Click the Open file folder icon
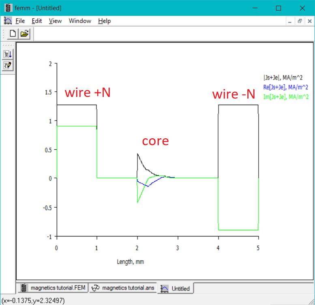 [24, 34]
